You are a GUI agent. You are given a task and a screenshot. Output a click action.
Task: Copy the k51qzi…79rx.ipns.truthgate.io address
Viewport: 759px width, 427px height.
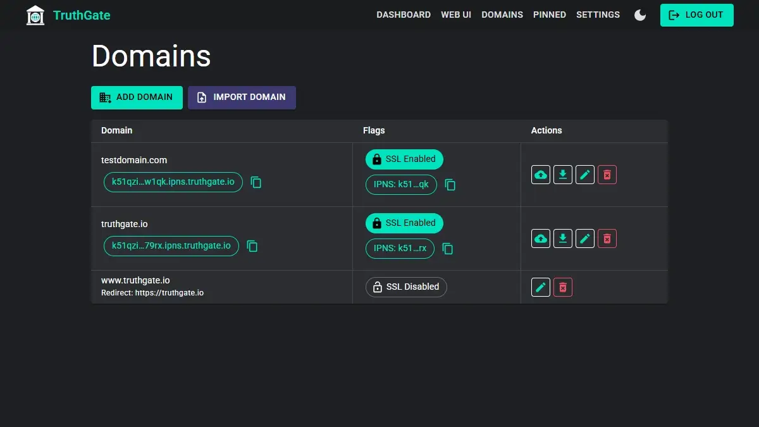tap(252, 246)
